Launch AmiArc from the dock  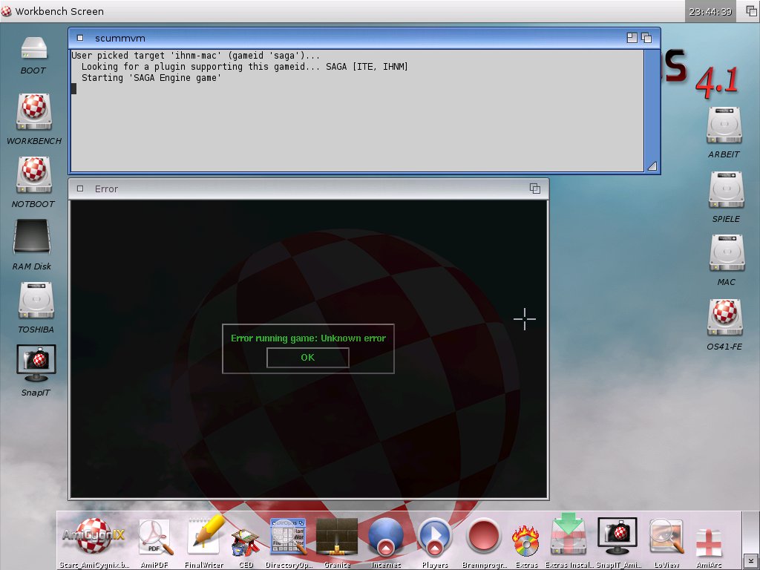pyautogui.click(x=709, y=543)
